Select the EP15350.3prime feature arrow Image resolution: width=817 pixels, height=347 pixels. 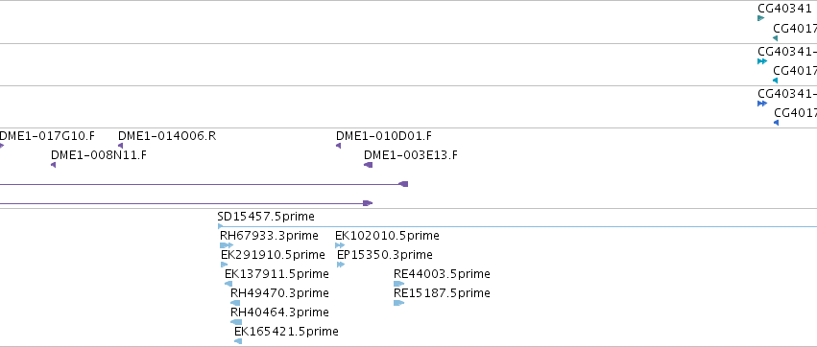click(x=341, y=265)
